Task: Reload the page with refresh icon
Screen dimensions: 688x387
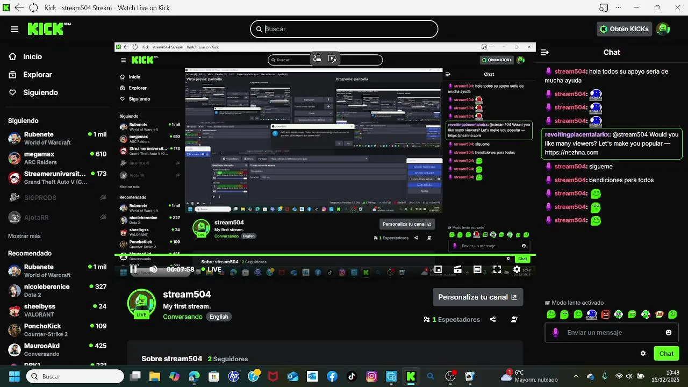Action: [x=33, y=8]
